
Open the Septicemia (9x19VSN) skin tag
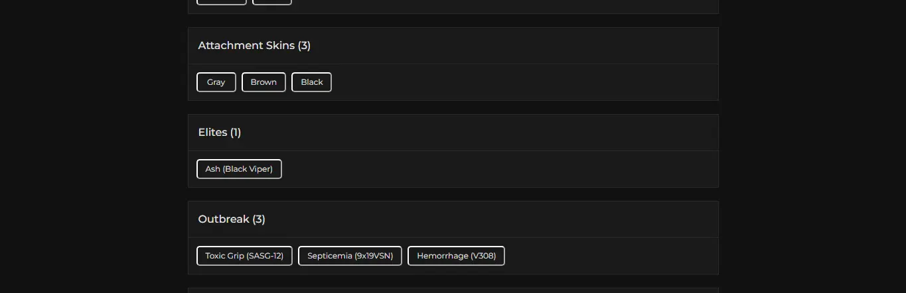pos(350,256)
